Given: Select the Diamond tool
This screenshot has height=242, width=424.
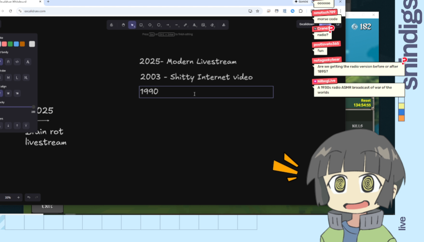Looking at the screenshot, I should point(150,25).
